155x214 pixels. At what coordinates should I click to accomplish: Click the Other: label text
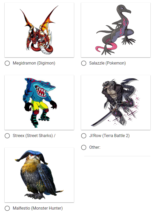point(95,147)
